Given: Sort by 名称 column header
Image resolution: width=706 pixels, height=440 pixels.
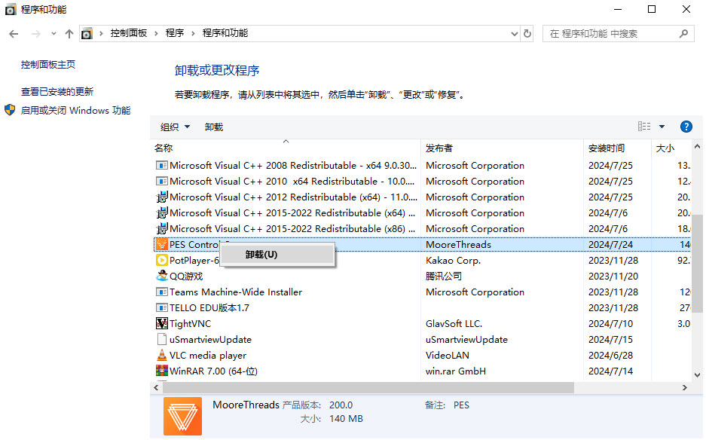Looking at the screenshot, I should pos(286,148).
